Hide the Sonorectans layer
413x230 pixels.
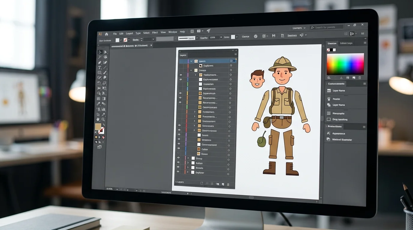point(179,125)
